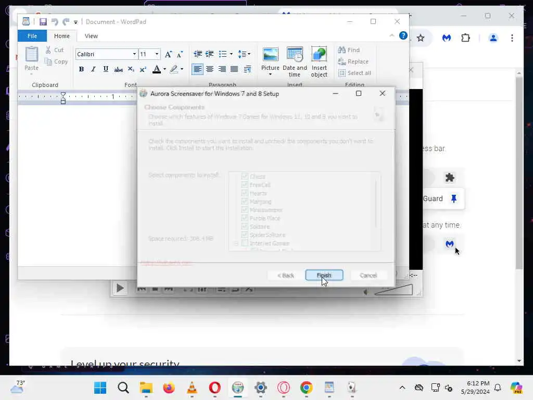Toggle Subscript formatting
Image resolution: width=533 pixels, height=400 pixels.
131,69
